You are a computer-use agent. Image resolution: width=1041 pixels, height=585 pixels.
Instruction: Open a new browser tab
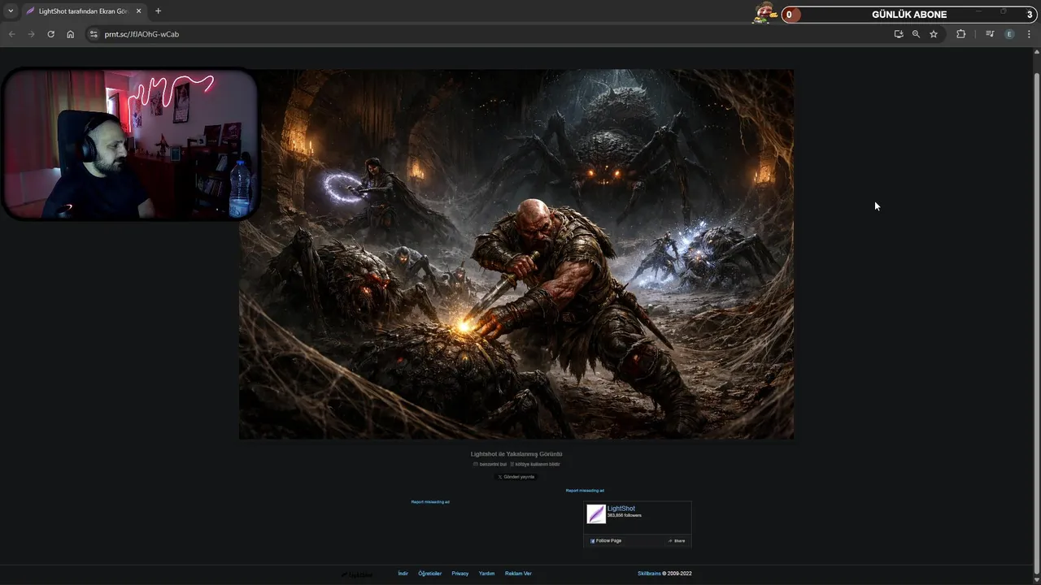[158, 11]
